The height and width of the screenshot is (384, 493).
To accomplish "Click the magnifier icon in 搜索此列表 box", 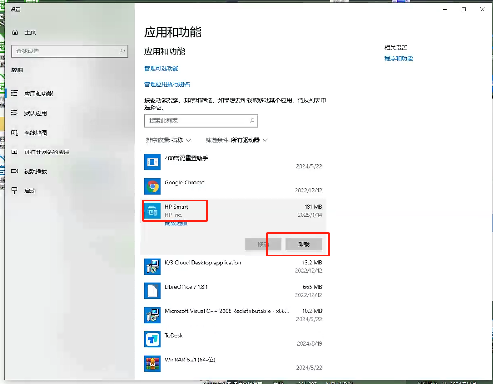I will tap(252, 120).
